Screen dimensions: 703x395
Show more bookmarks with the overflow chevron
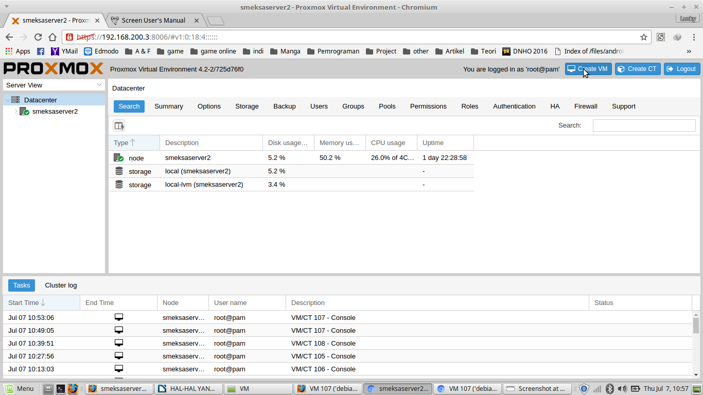point(689,51)
